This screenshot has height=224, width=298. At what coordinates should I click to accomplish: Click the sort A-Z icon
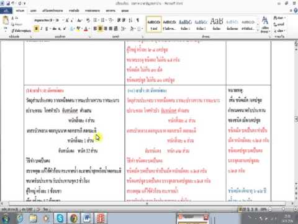tap(130, 20)
